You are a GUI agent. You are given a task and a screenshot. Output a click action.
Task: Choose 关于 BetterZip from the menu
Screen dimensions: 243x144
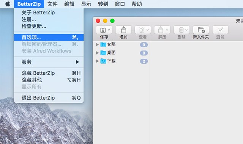click(49, 13)
